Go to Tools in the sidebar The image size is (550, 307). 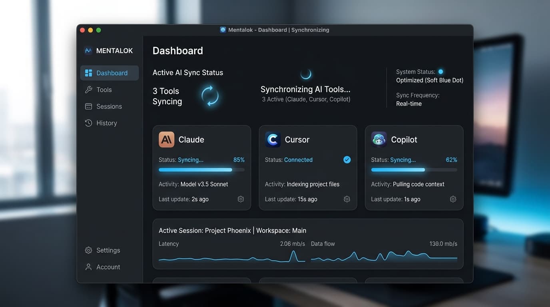tap(110, 90)
